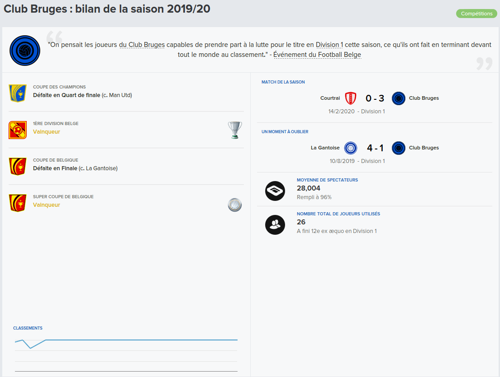
Task: Click the '1ÈRE DIVISION BELGE' label
Action: (56, 123)
